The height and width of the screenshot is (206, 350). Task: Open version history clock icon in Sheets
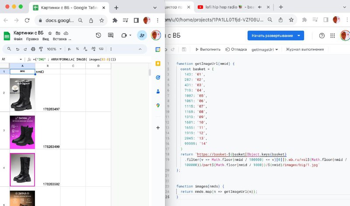[98, 35]
